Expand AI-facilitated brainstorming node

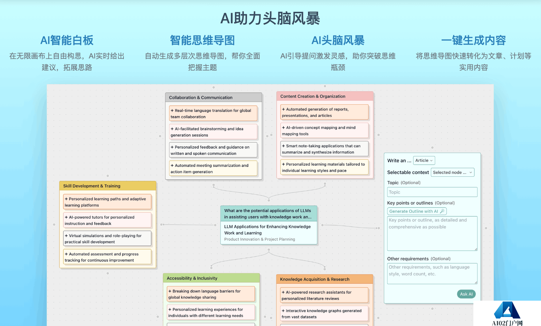(172, 129)
